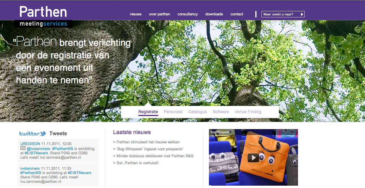Play the Bag Whisperer video
The width and height of the screenshot is (365, 188).
point(253,158)
